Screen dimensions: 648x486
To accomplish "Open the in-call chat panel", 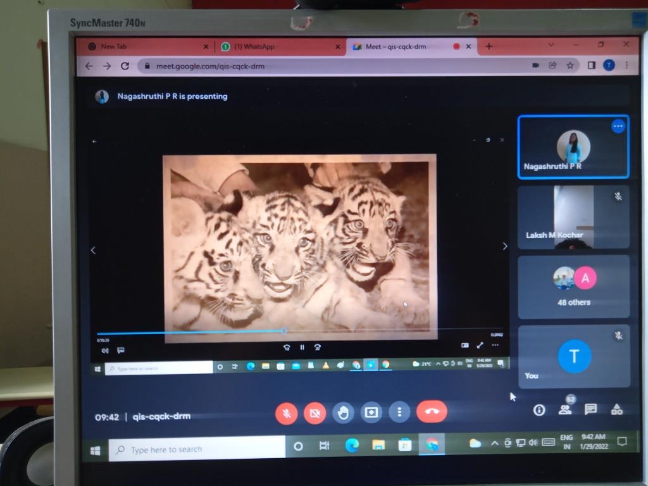I will (x=590, y=409).
